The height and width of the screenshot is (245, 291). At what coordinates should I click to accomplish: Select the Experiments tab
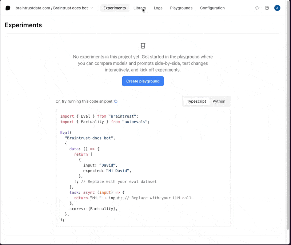pos(115,8)
